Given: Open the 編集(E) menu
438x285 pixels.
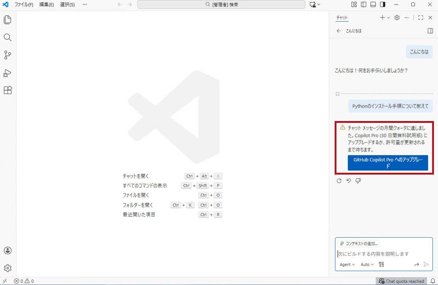Looking at the screenshot, I should coord(47,4).
